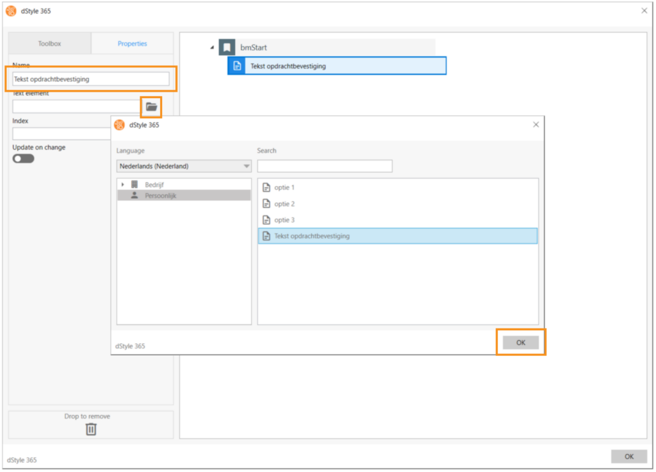
Task: Click OK at the bottom of main window
Action: point(629,457)
